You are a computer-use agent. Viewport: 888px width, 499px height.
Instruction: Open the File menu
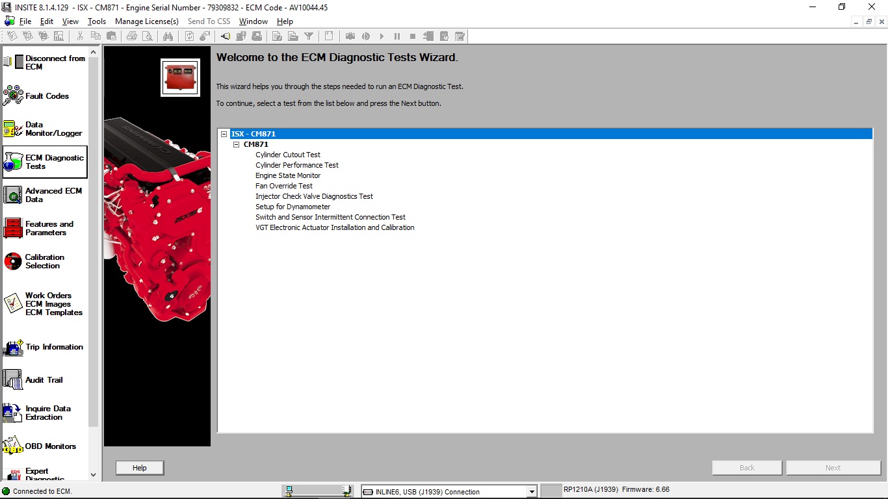point(25,21)
